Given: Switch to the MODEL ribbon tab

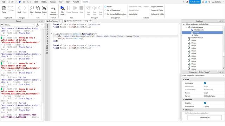Looking at the screenshot, I should tap(44, 2).
